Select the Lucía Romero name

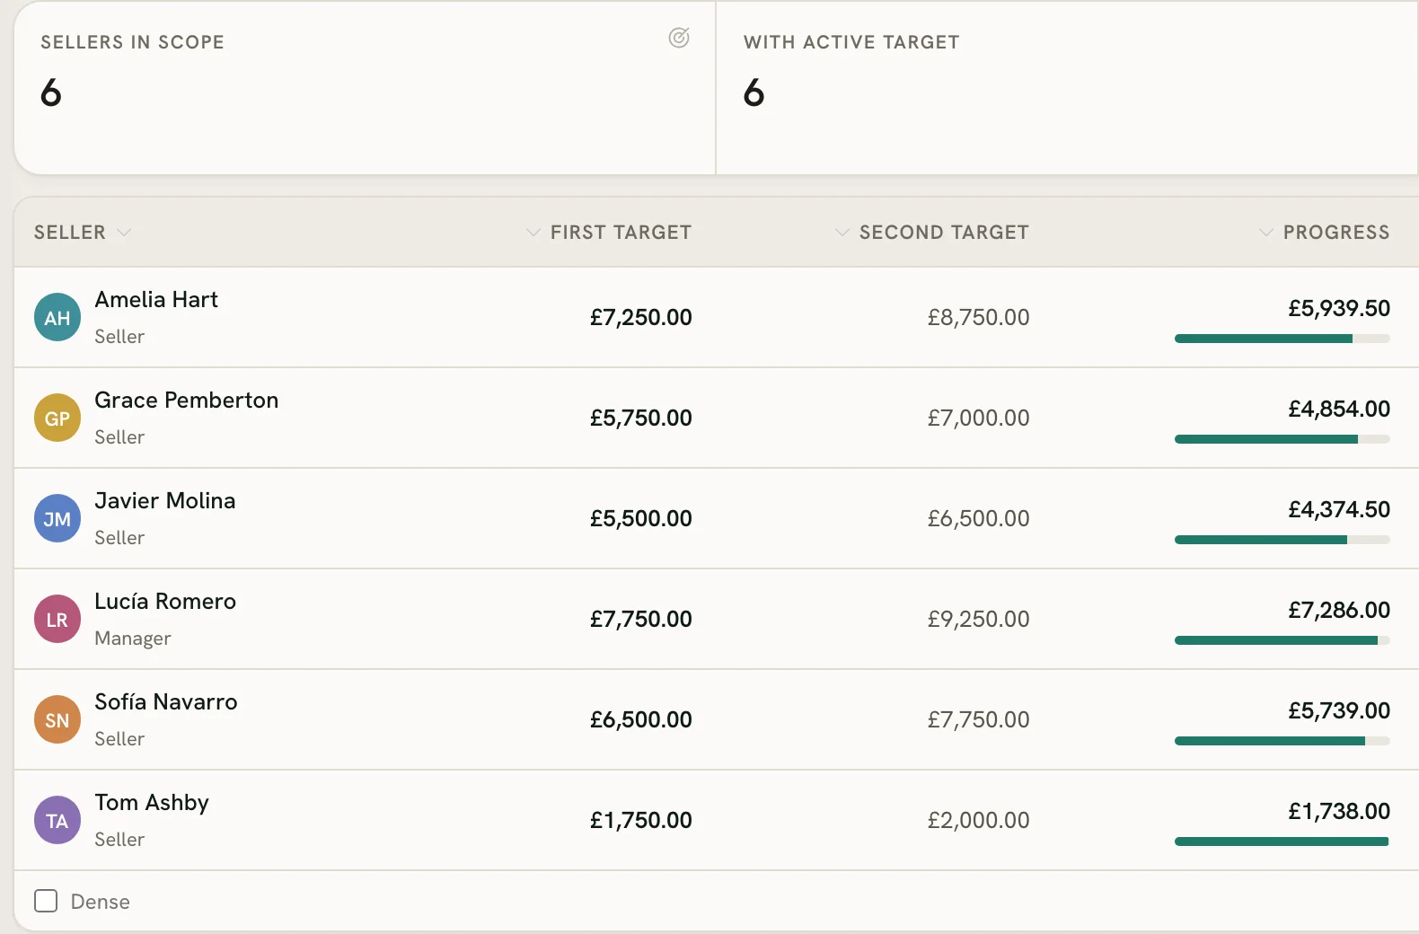(x=165, y=601)
